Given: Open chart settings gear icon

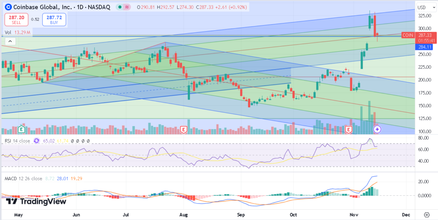Looking at the screenshot, I should point(426,215).
